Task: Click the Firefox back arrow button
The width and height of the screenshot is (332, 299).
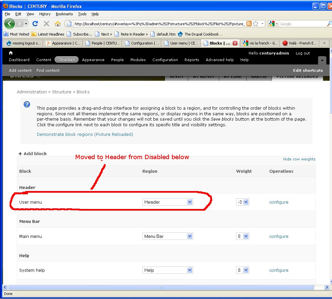Action: pos(10,24)
